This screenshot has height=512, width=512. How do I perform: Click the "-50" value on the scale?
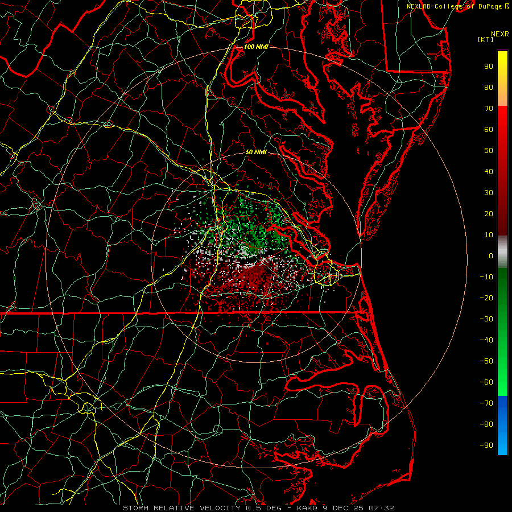coord(486,361)
